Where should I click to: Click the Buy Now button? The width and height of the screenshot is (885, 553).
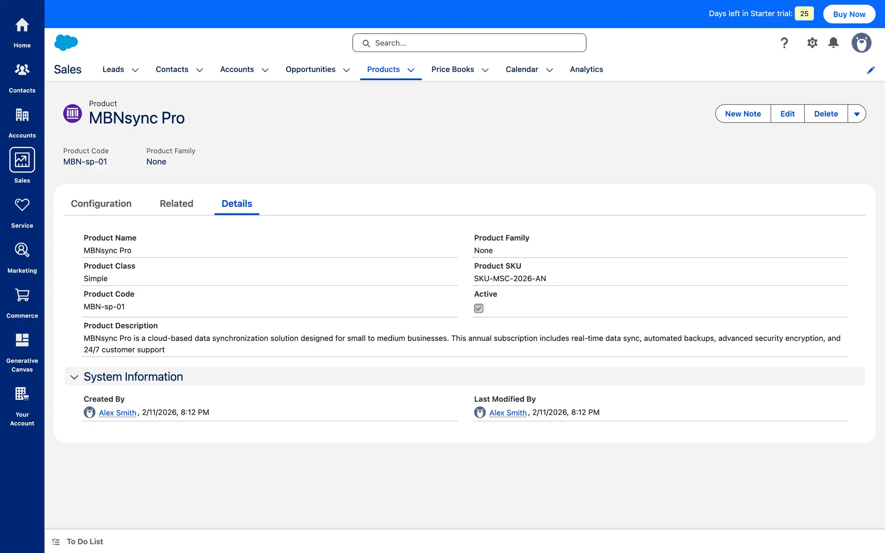[x=849, y=14]
